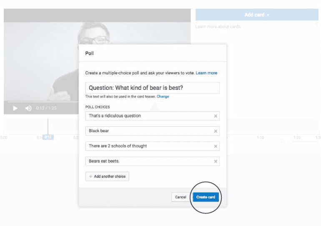Remove the "That's a ridiculous question" choice
This screenshot has height=226, width=321.
pos(216,116)
